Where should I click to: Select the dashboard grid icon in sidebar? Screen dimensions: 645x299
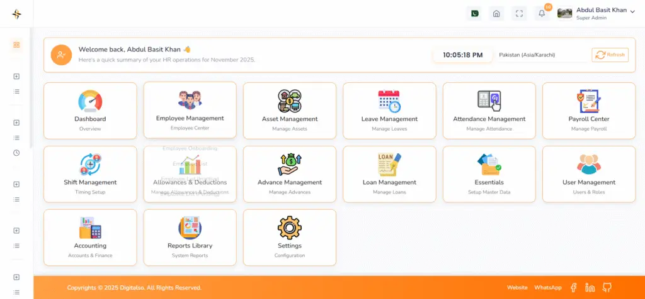(16, 45)
